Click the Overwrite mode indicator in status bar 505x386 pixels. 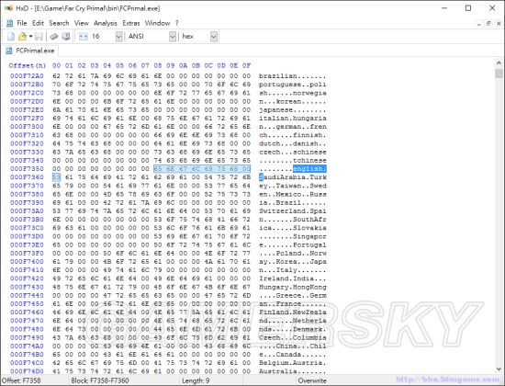tap(312, 380)
